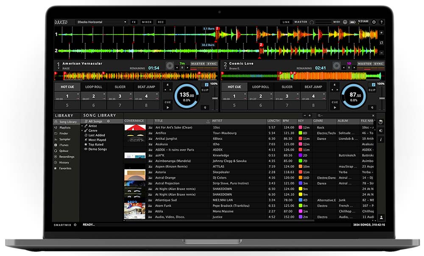Delete hot cue 1 on deck 1
Image resolution: width=424 pixels, height=256 pixels.
click(x=78, y=94)
